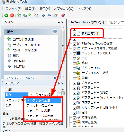The width and height of the screenshot is (124, 132).
Task: Click the toolbar settings window icon
Action: point(56,16)
